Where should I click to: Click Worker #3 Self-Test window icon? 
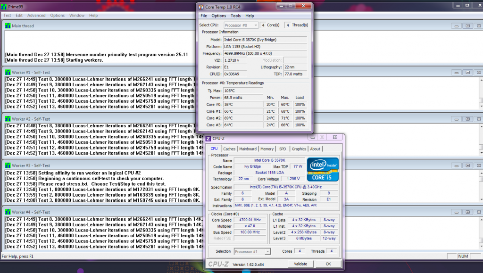click(x=8, y=165)
